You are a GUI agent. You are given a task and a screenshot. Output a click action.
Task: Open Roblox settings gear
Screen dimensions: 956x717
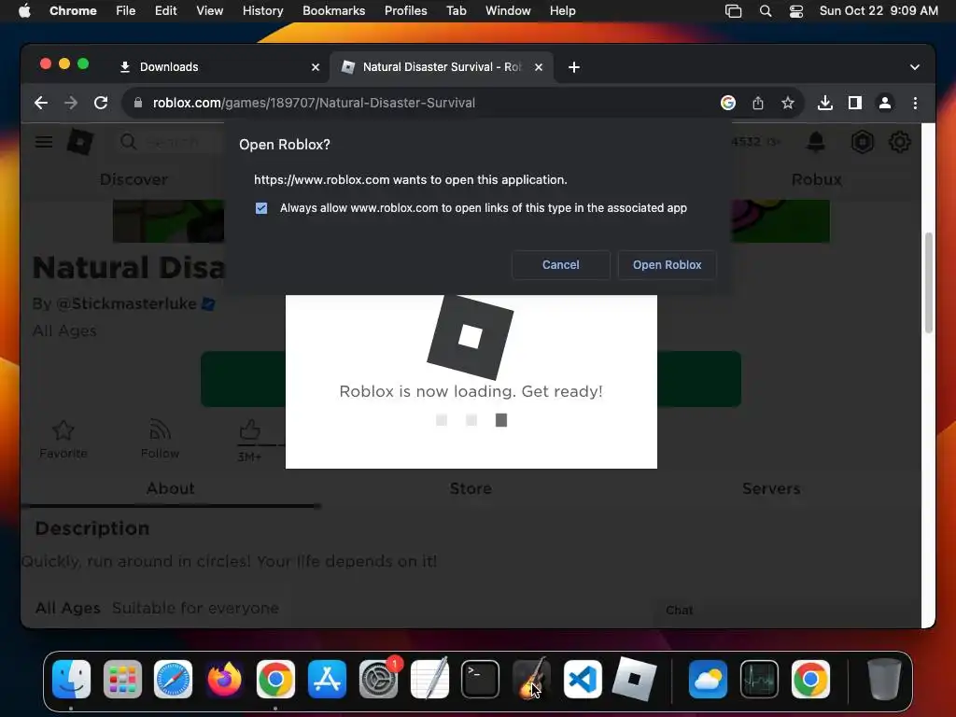pos(899,142)
